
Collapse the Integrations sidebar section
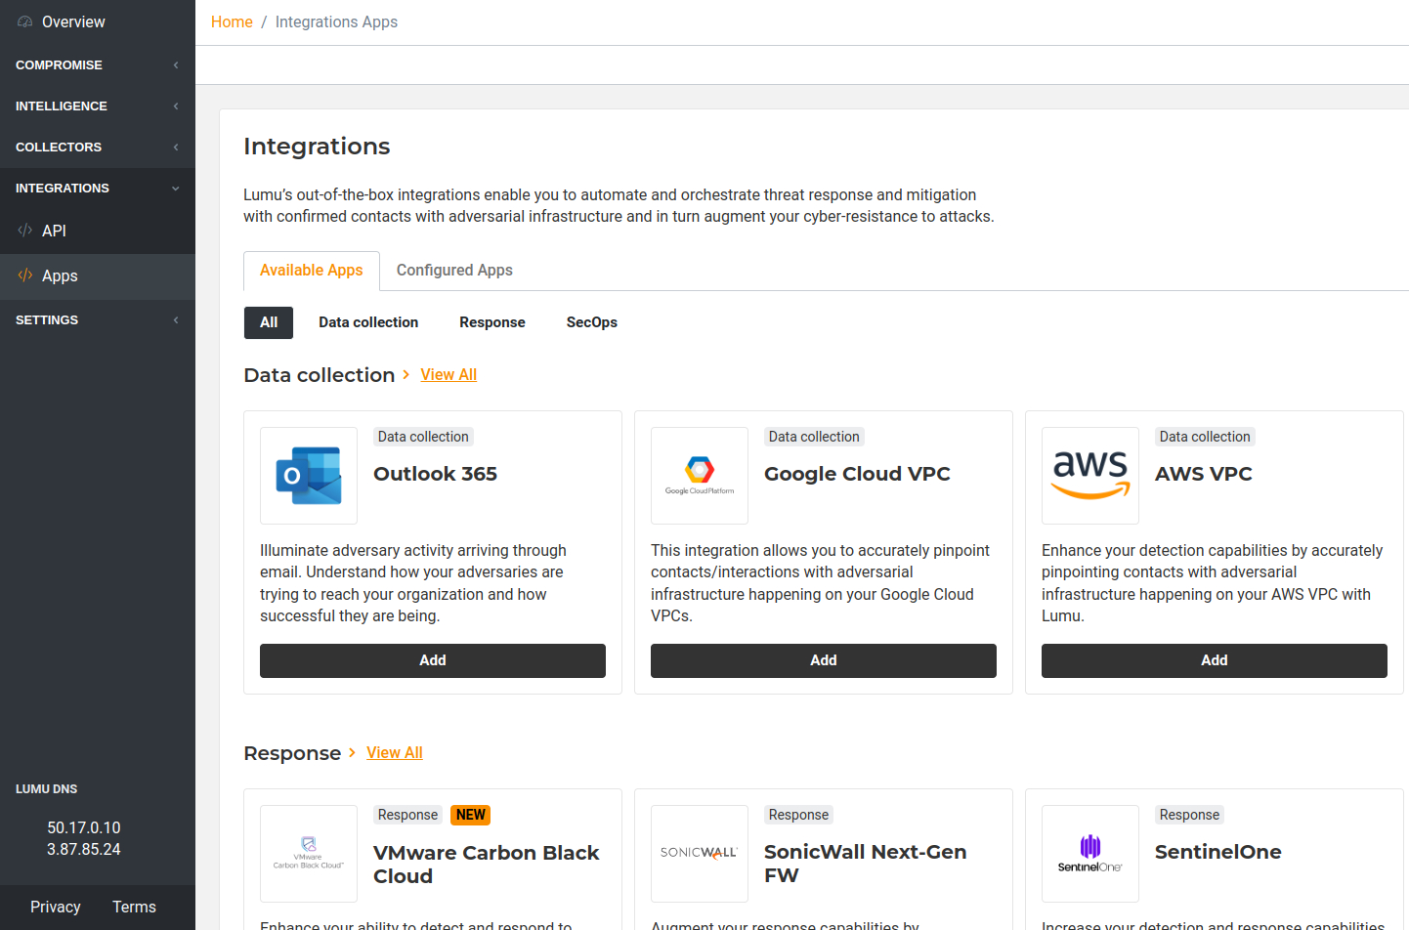coord(97,189)
